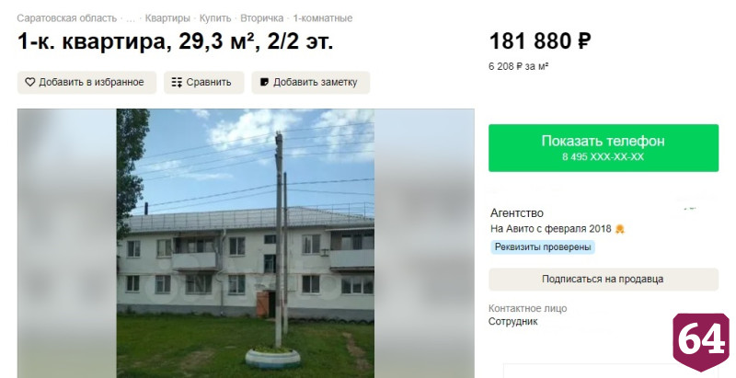The height and width of the screenshot is (378, 736).
Task: Open the Агентство seller profile
Action: [517, 213]
